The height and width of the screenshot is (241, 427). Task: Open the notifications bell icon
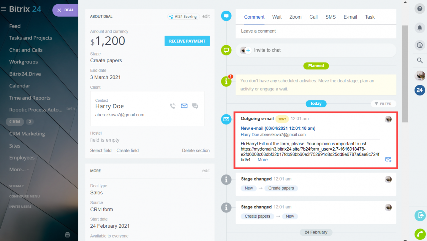click(x=420, y=28)
